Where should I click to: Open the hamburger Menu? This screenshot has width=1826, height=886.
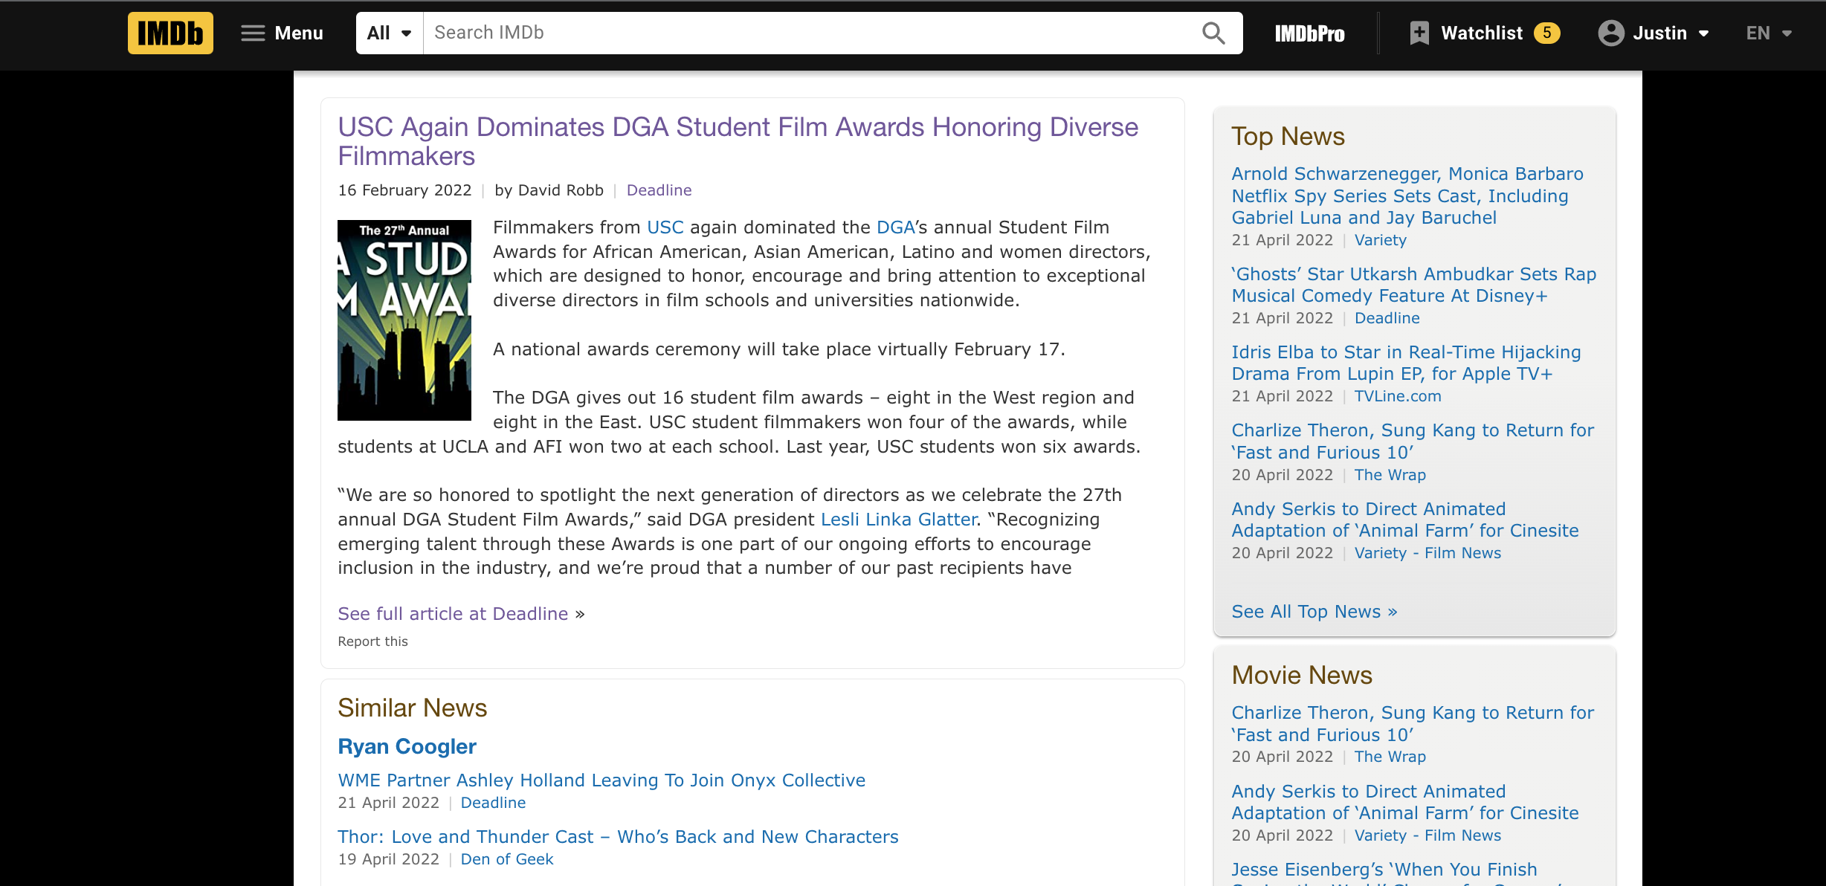tap(282, 33)
